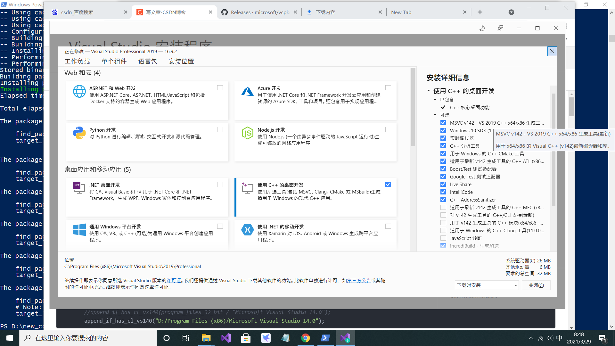Disable the Live Share component checkbox
Viewport: 615px width, 346px height.
click(x=443, y=184)
